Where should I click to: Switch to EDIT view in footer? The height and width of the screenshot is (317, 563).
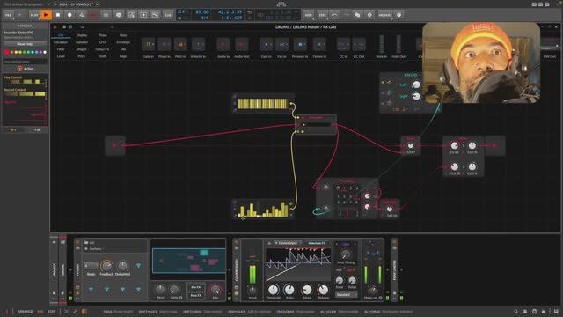pyautogui.click(x=51, y=311)
